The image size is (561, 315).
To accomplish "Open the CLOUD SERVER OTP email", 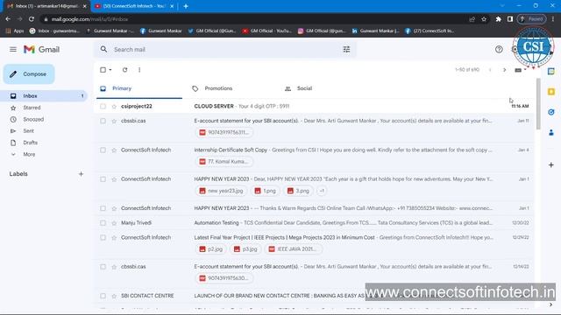I will point(314,106).
